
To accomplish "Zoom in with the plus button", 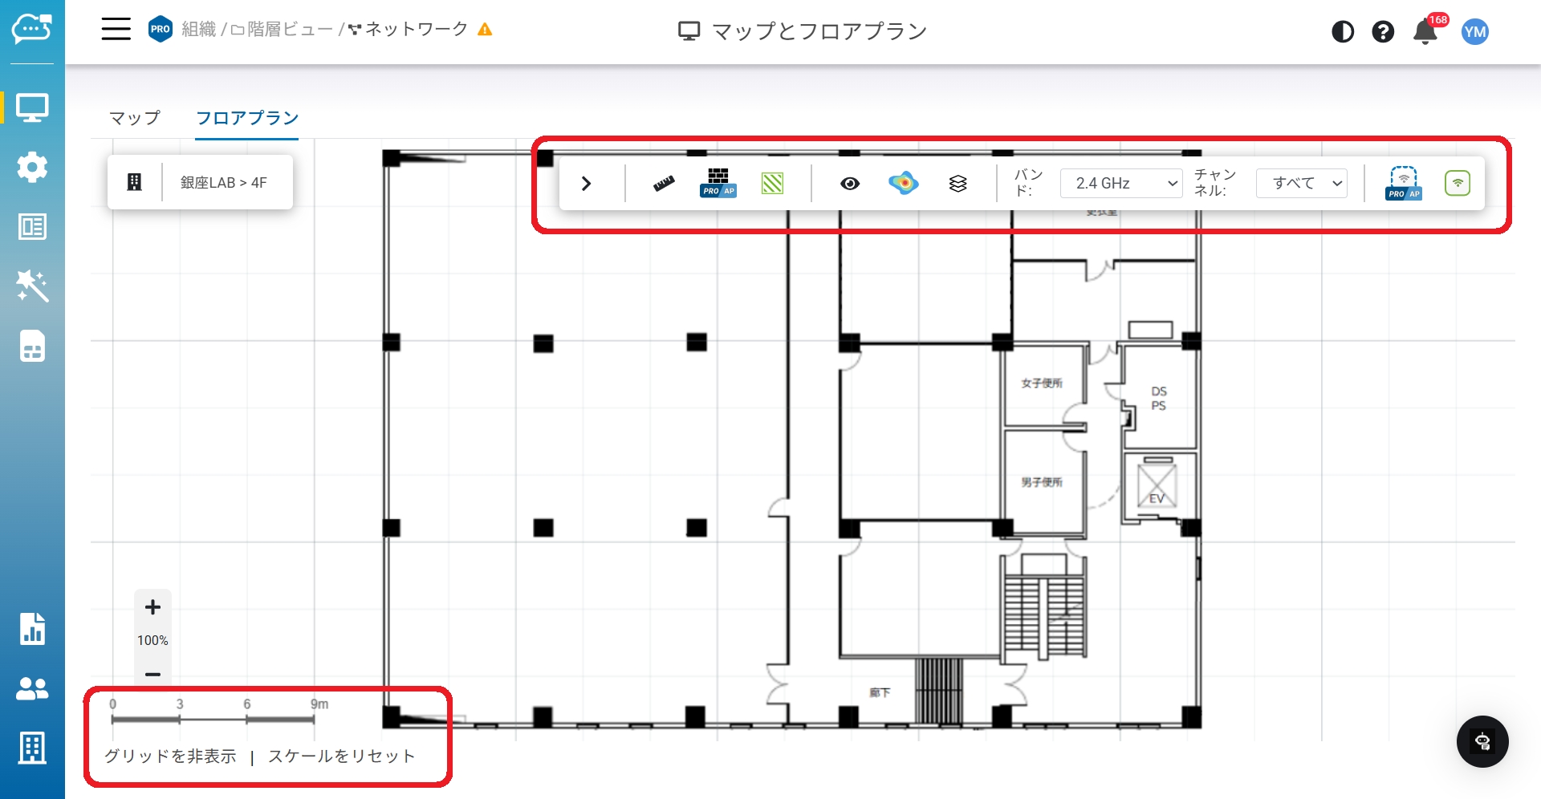I will point(152,607).
